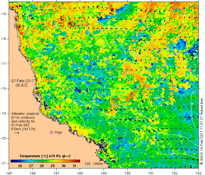Click the 'Argo' legend label
Image resolution: width=205 pixels, height=175 pixels.
point(58,132)
